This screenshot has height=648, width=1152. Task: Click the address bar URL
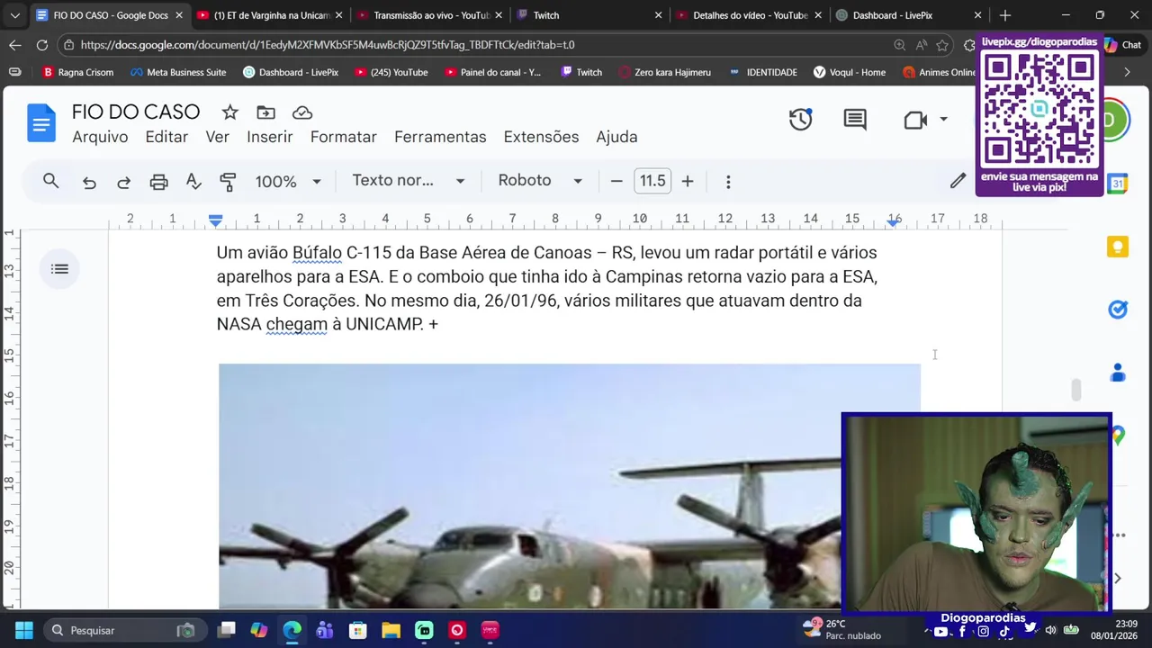328,45
